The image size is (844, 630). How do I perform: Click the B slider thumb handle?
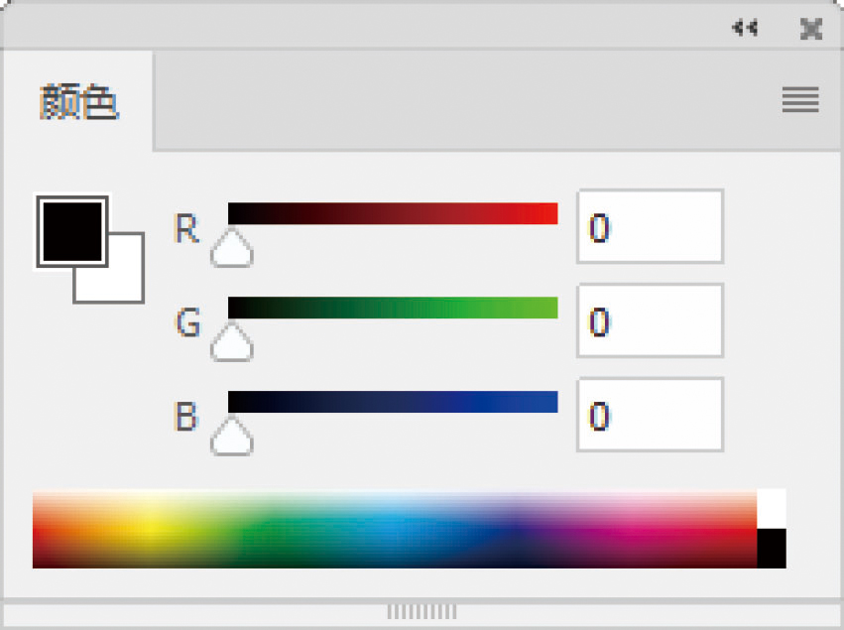point(232,438)
